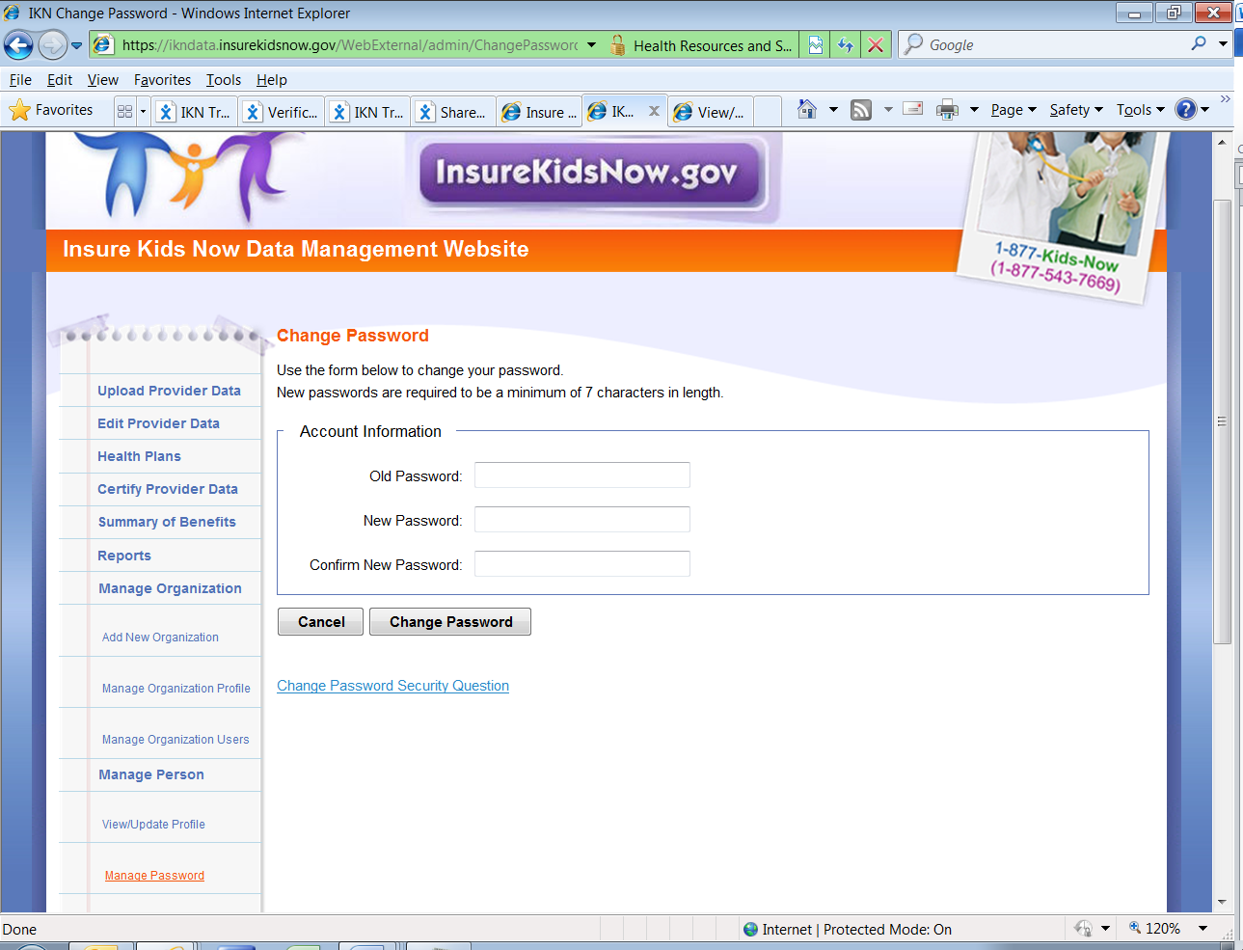Open the File menu

(20, 80)
